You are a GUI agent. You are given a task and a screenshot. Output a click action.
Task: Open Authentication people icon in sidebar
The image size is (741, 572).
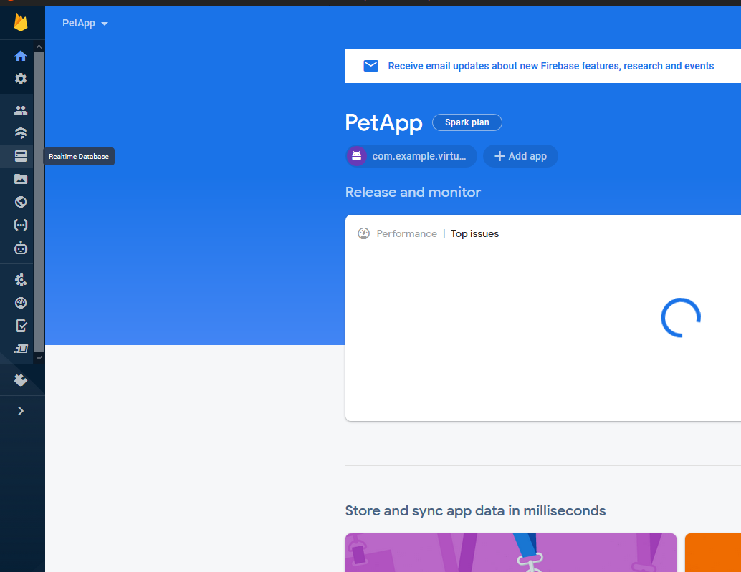click(x=21, y=110)
